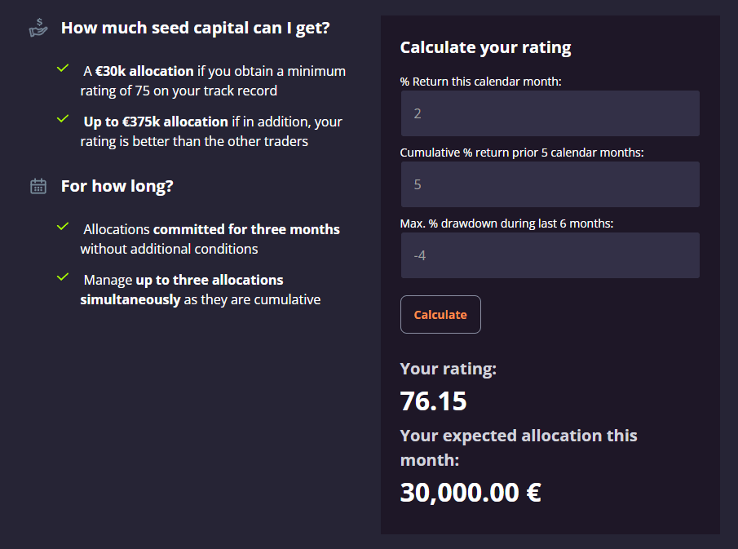The width and height of the screenshot is (738, 549).
Task: Focus the "% Return this calendar month" field
Action: 550,113
